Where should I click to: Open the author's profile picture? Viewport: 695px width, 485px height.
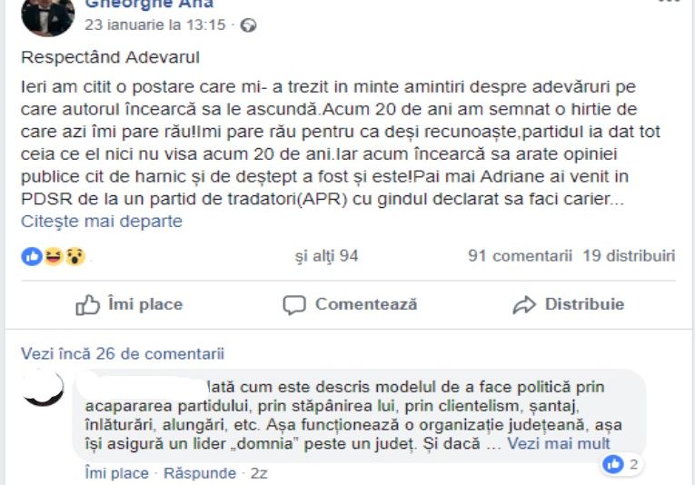(x=48, y=16)
